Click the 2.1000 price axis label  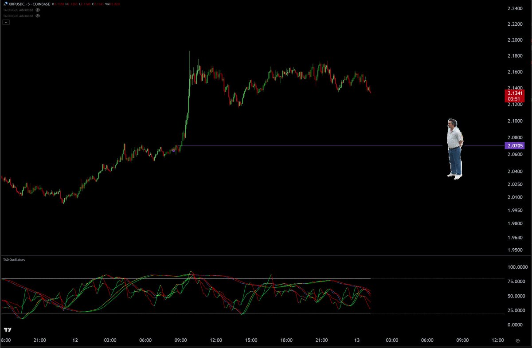coord(516,121)
